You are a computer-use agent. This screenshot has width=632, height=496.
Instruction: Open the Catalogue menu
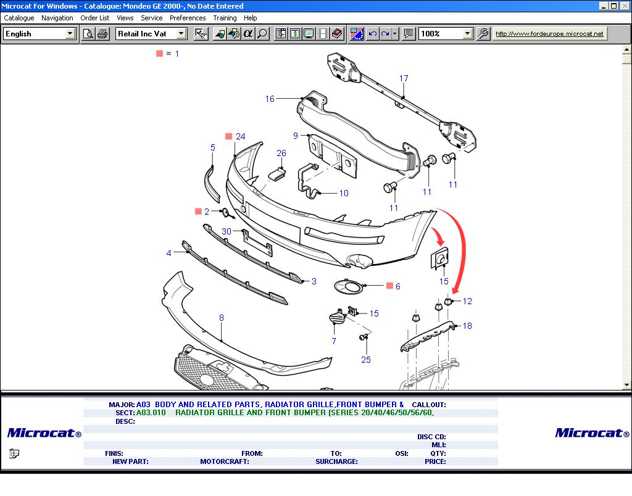pos(19,18)
